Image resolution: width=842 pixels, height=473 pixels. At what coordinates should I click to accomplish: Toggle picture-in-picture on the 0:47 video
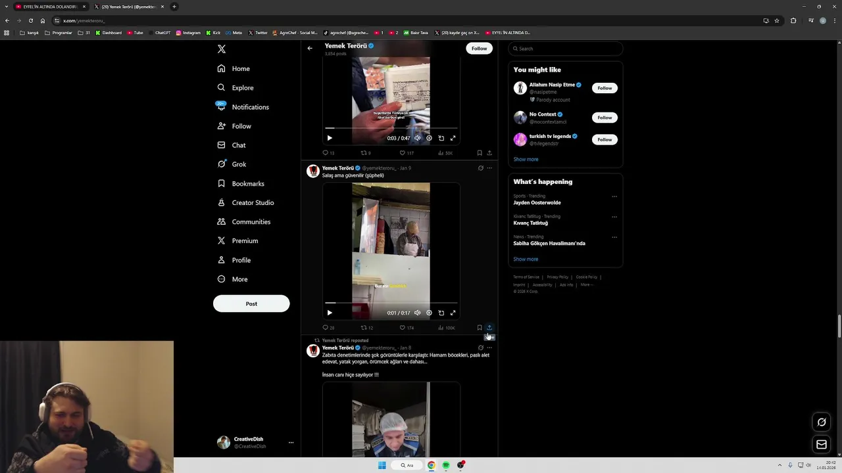click(x=441, y=138)
